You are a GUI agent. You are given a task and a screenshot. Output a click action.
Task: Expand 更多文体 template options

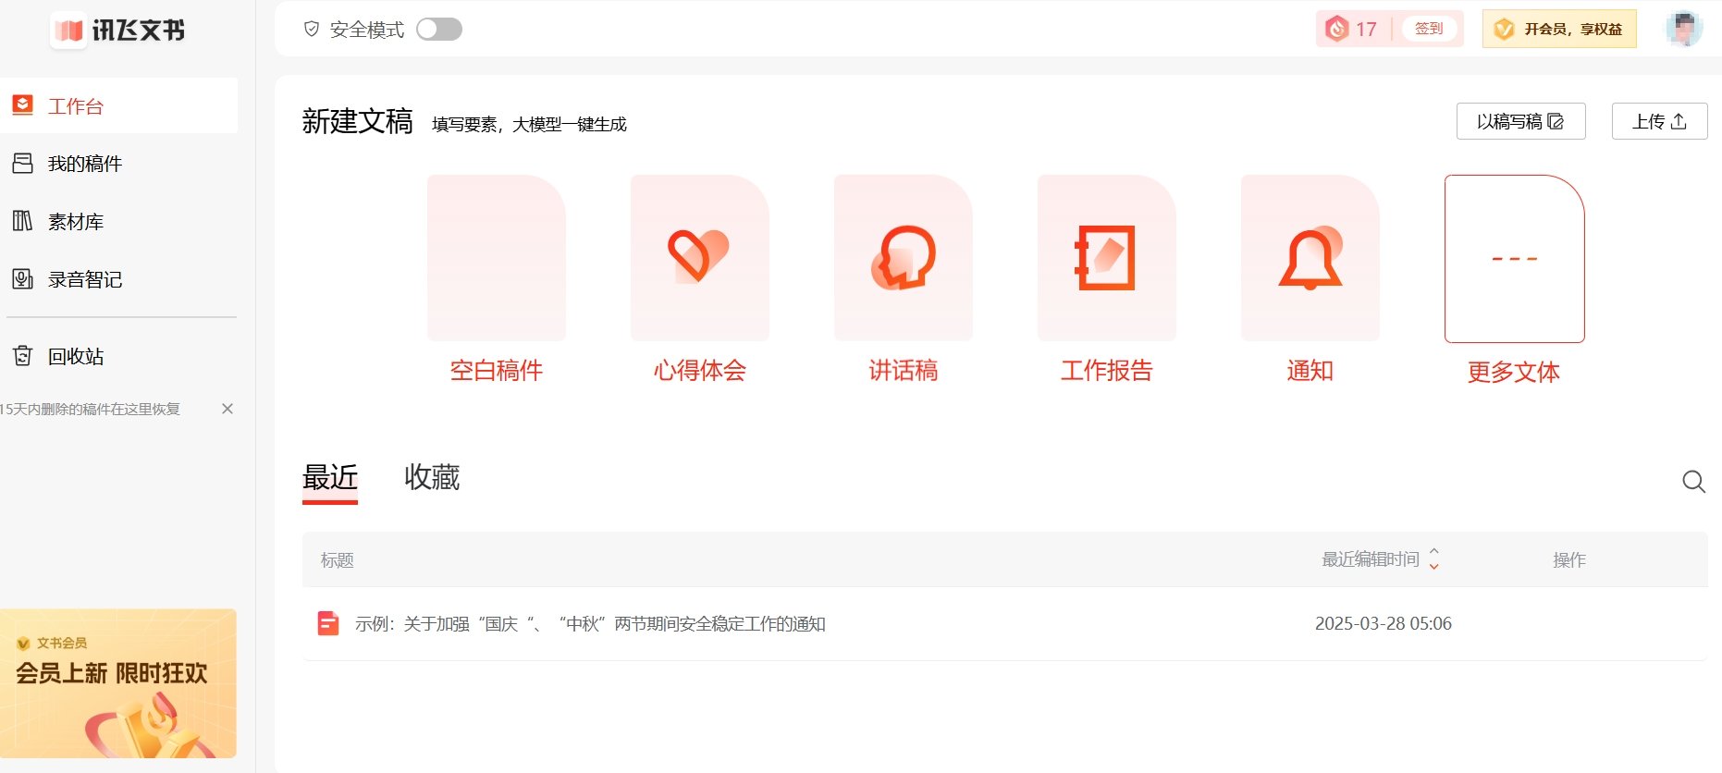pos(1514,259)
